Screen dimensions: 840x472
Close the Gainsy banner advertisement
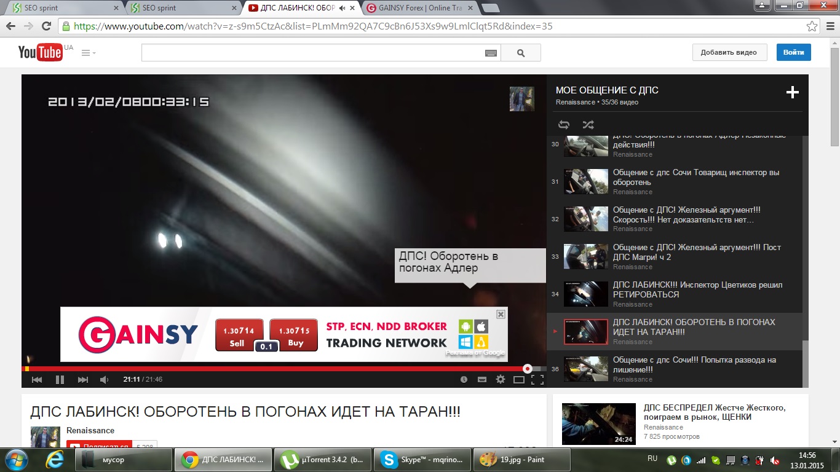(x=501, y=314)
